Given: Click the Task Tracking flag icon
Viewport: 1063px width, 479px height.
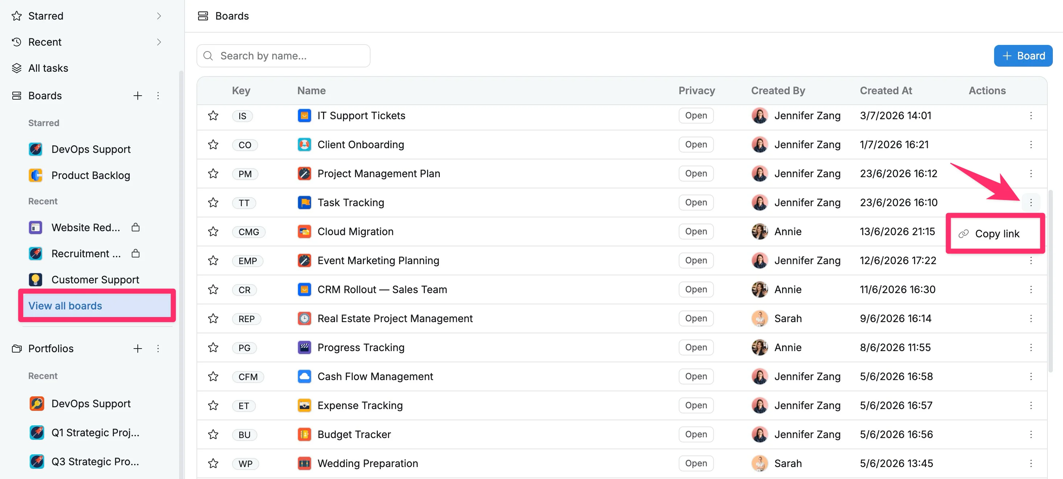Looking at the screenshot, I should (x=305, y=203).
